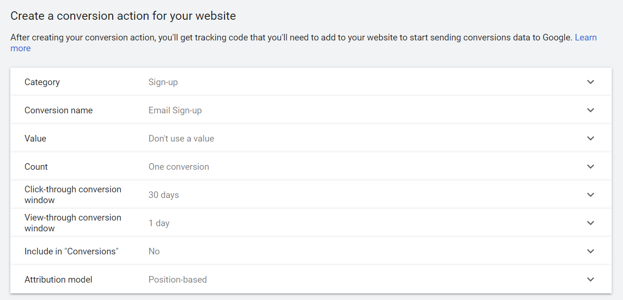Open the Include in "Conversions" setting
Screen dimensions: 623x300
pyautogui.click(x=591, y=251)
